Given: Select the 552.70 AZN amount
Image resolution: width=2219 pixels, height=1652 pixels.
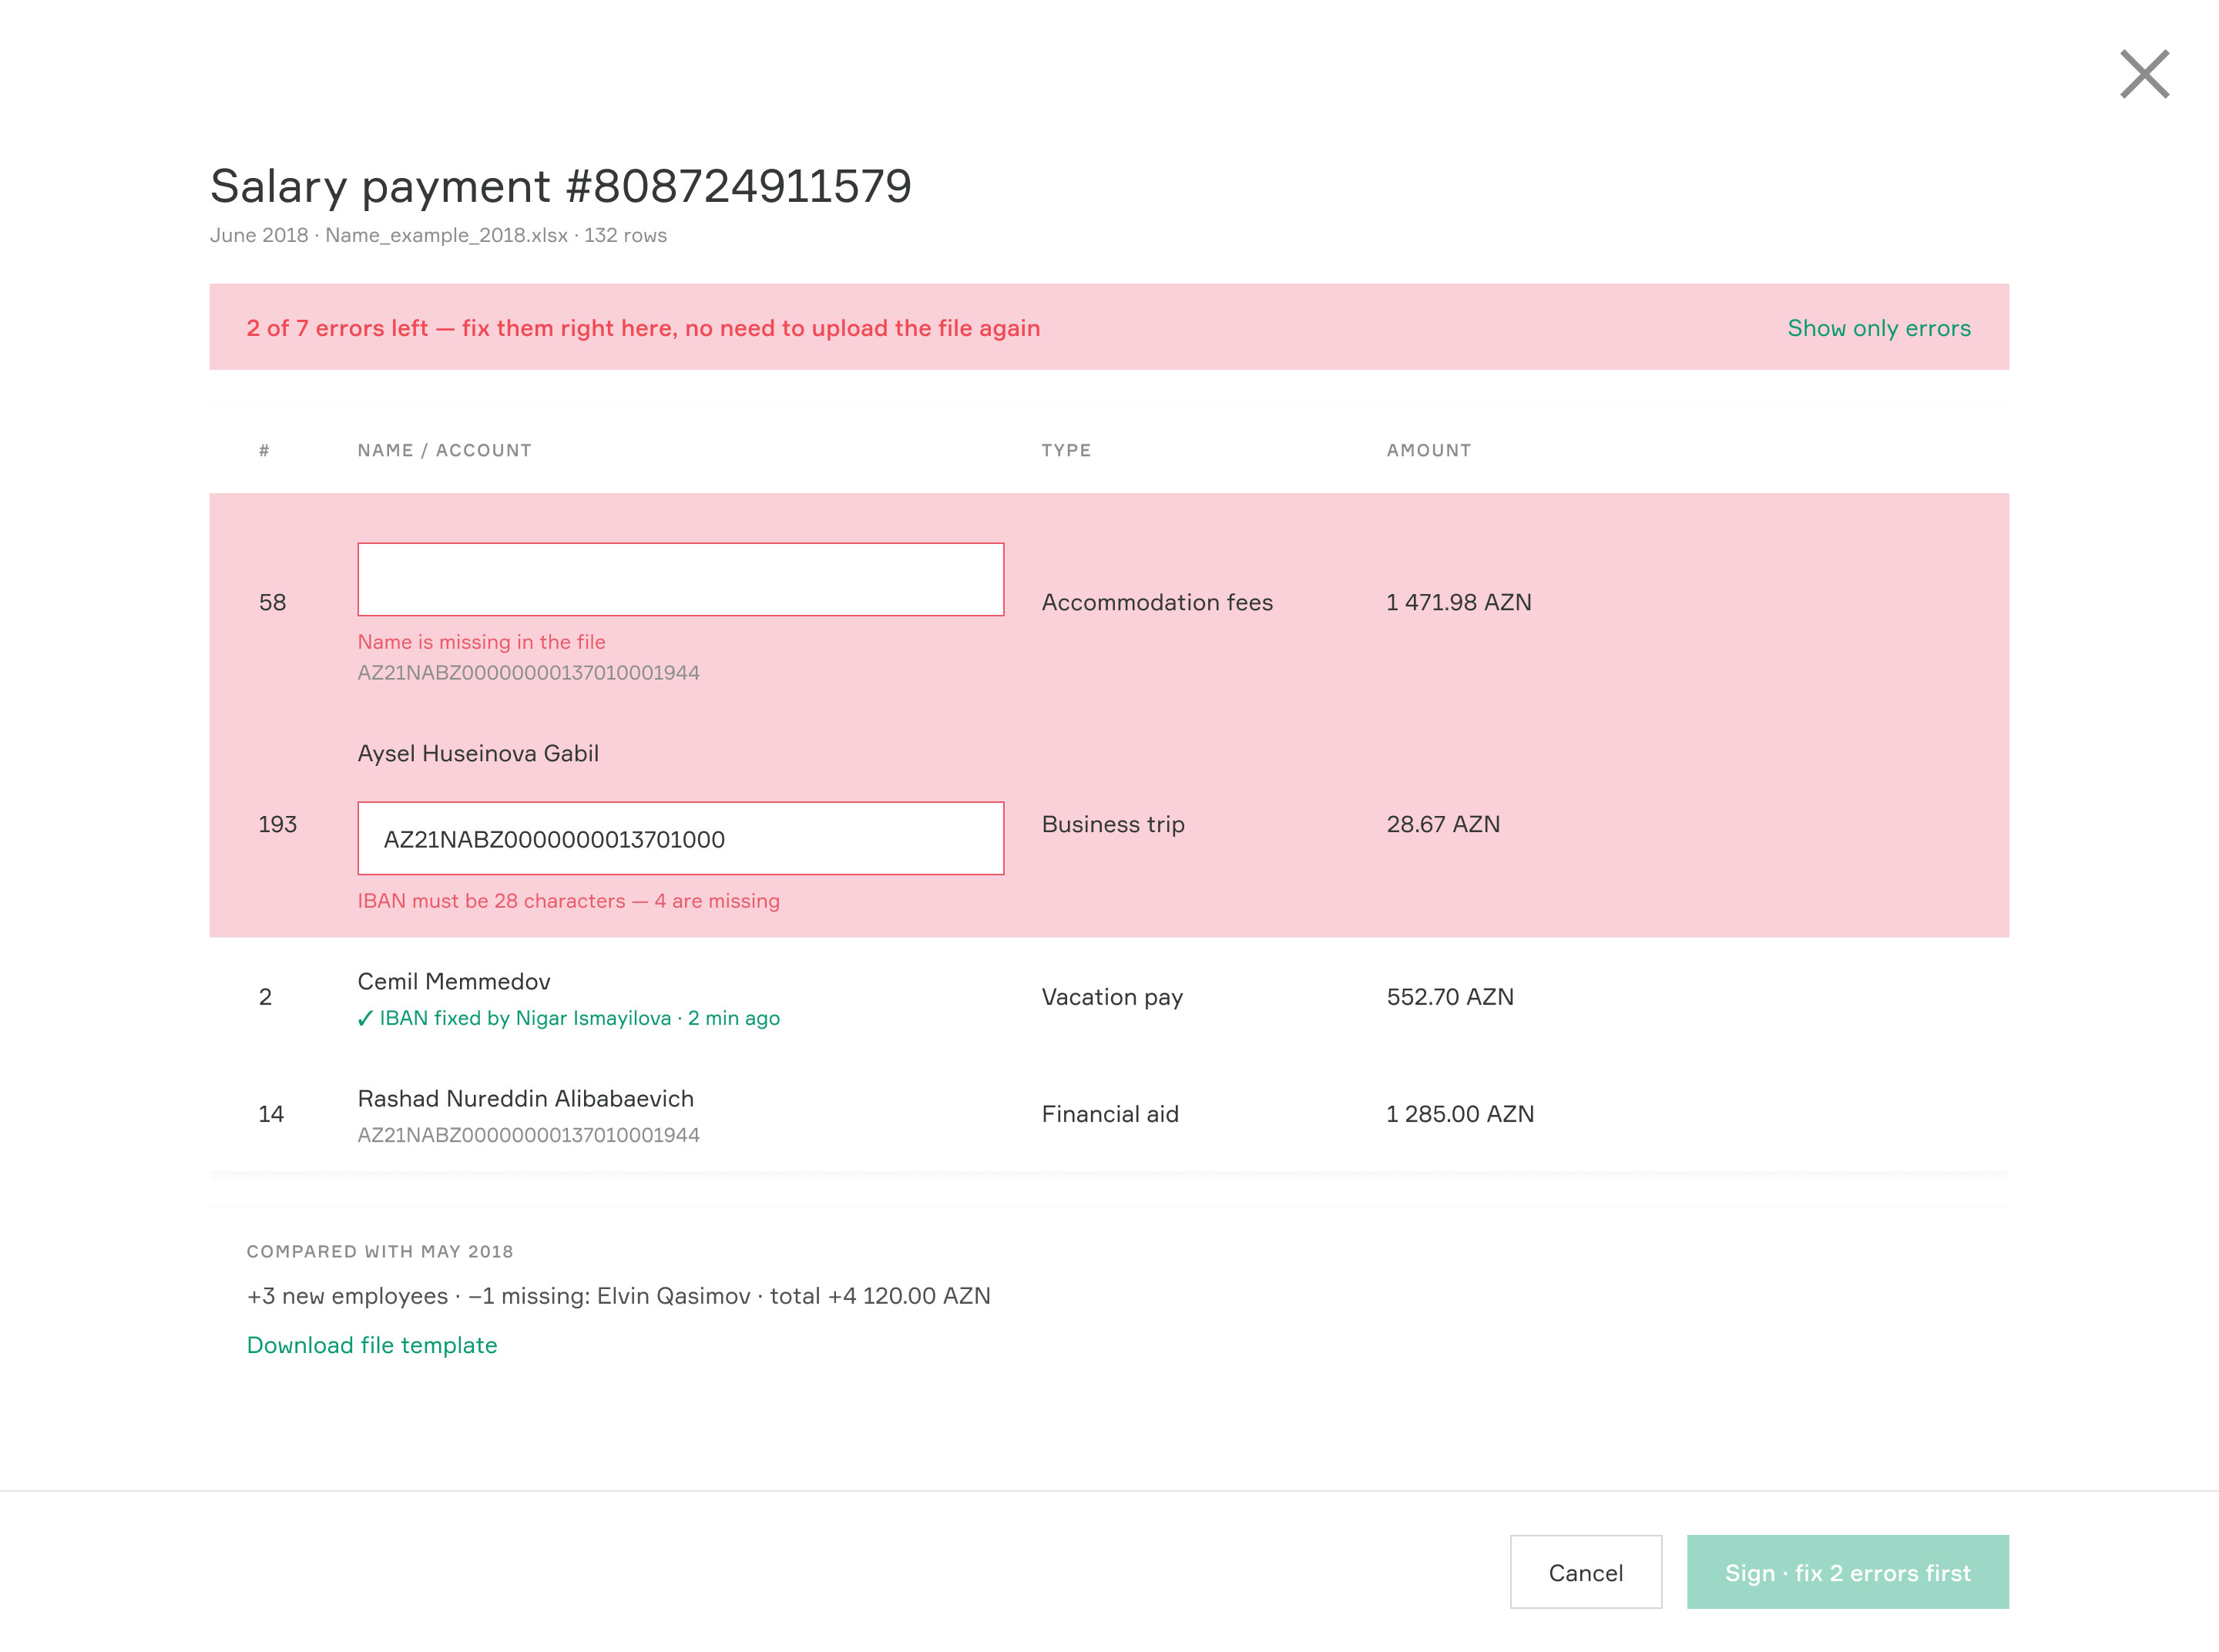Looking at the screenshot, I should coord(1449,997).
